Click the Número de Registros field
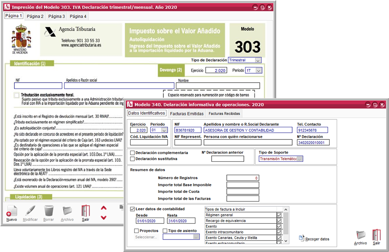Screen dimensions: 389x252 point(243,178)
